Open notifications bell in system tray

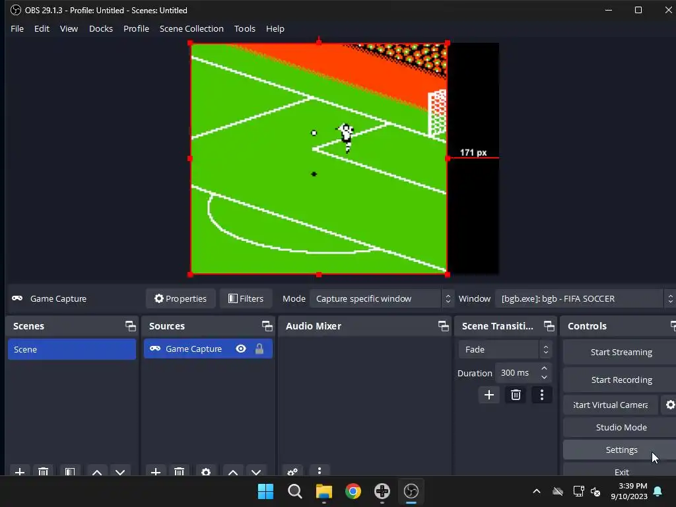click(x=658, y=491)
